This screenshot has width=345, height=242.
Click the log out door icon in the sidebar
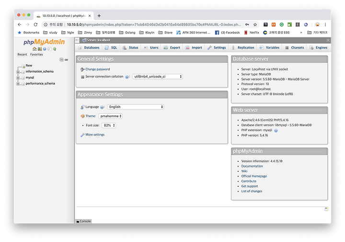tap(40, 49)
